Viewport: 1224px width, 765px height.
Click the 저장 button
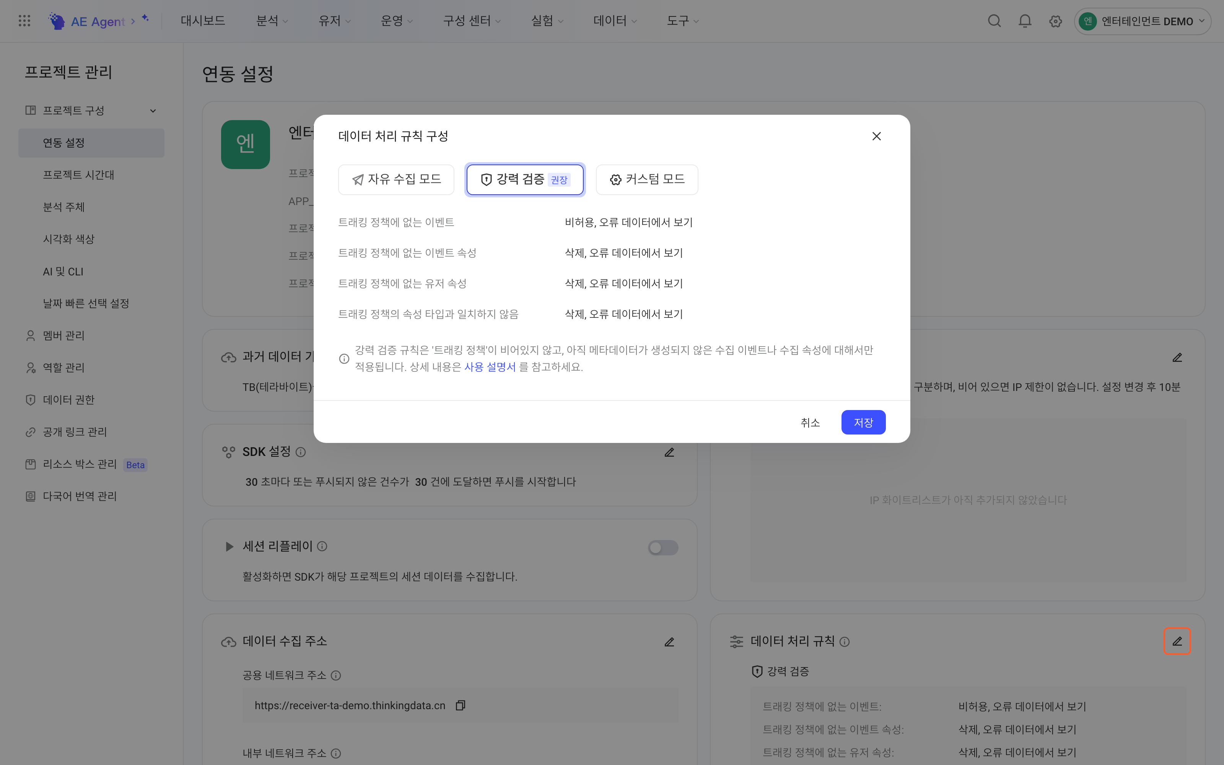point(863,422)
